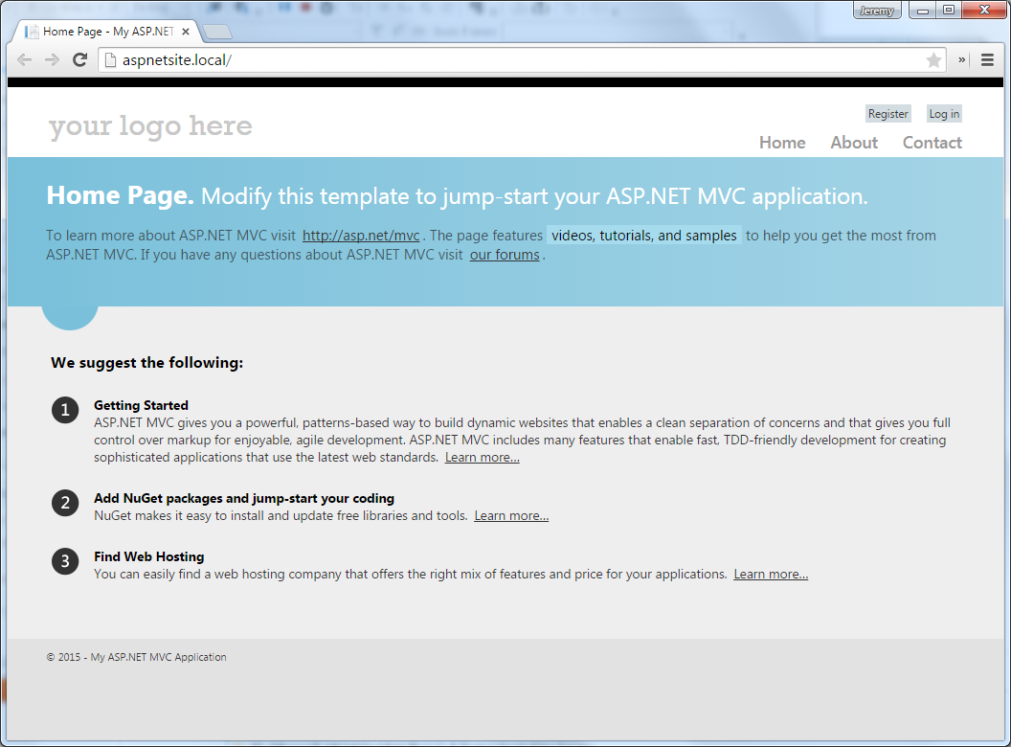This screenshot has width=1011, height=747.
Task: Open the Contact navigation item
Action: pyautogui.click(x=932, y=143)
